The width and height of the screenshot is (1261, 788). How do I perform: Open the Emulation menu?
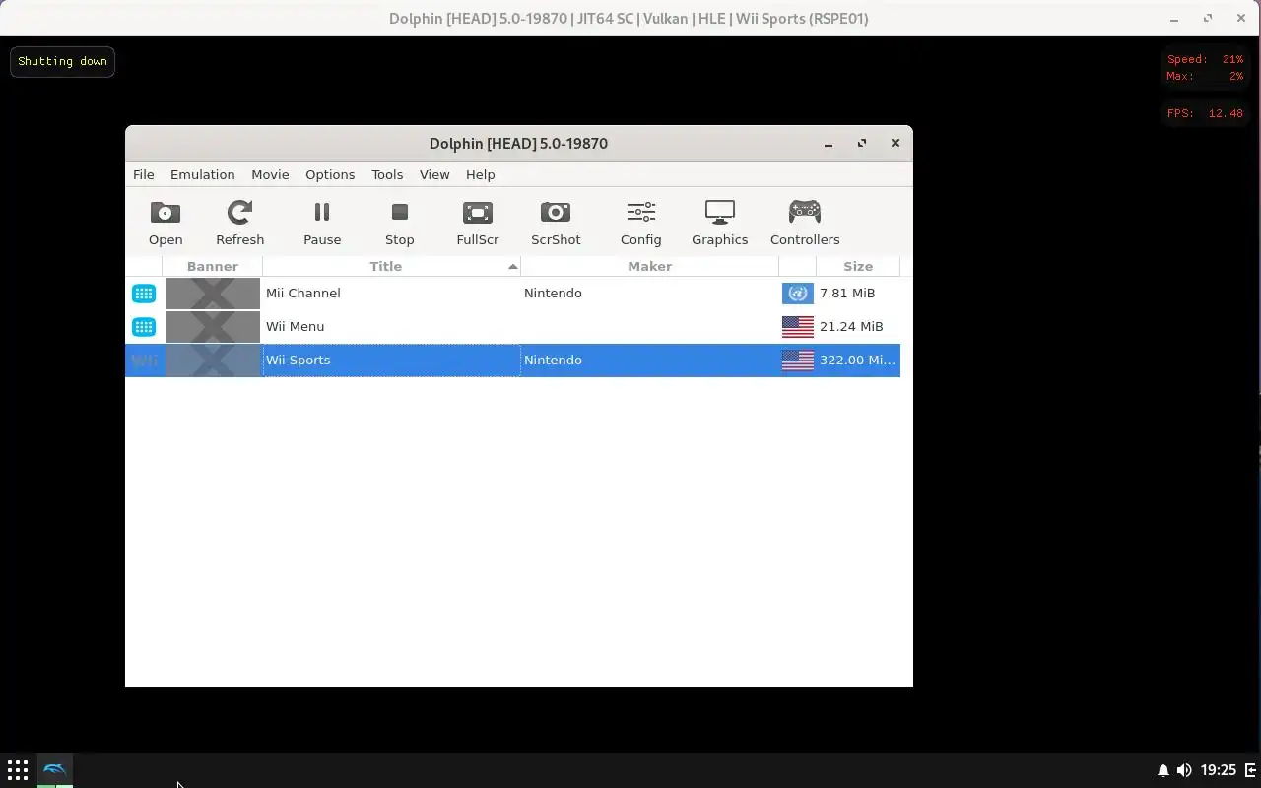click(x=202, y=174)
